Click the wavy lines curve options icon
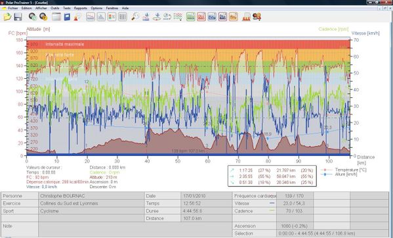 178,17
